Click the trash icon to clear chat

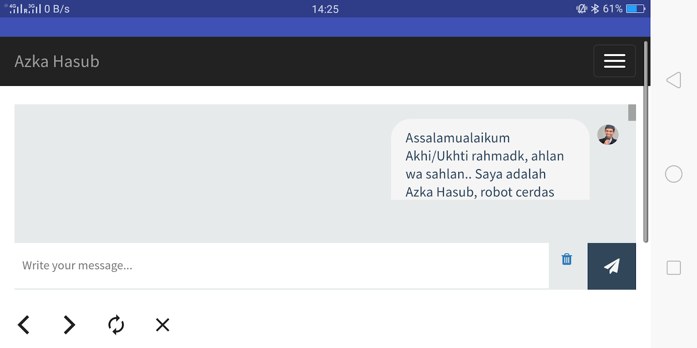(x=566, y=259)
